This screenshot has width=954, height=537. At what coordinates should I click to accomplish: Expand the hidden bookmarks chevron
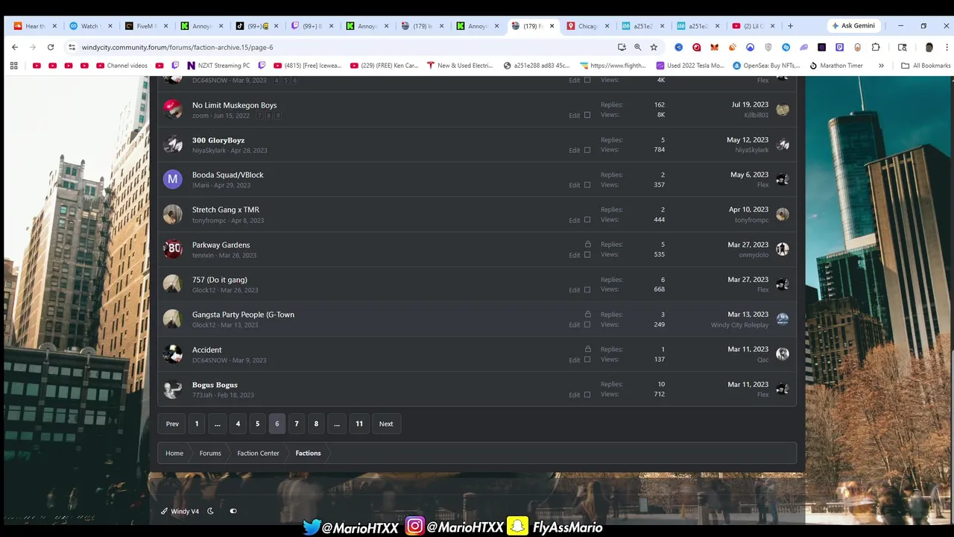point(881,66)
